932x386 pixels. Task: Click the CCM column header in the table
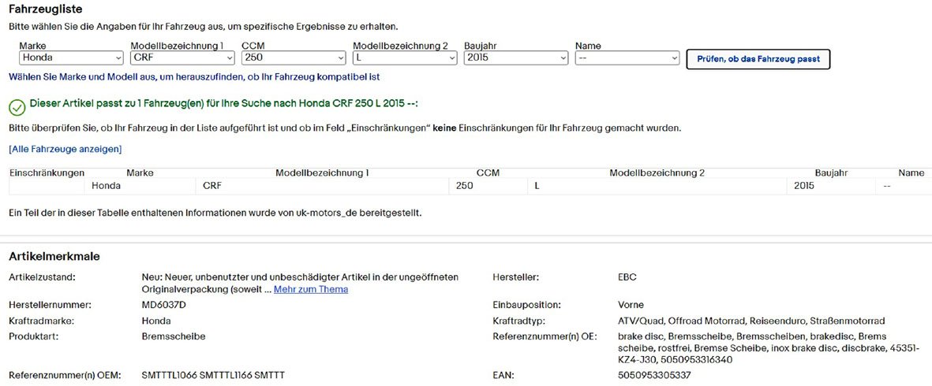(x=488, y=173)
